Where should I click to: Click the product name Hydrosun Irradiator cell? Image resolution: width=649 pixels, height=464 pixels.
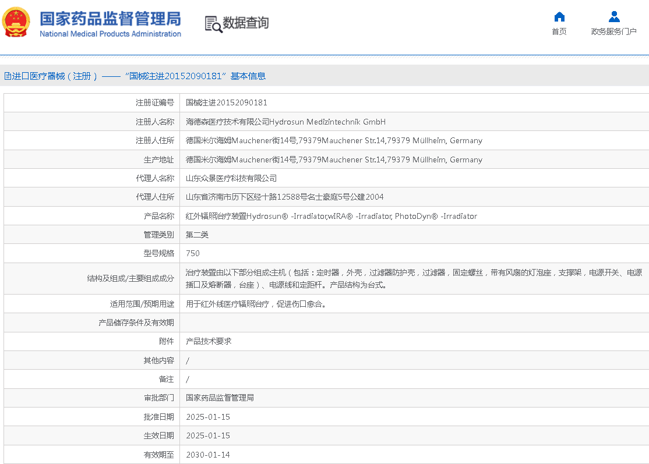(331, 216)
